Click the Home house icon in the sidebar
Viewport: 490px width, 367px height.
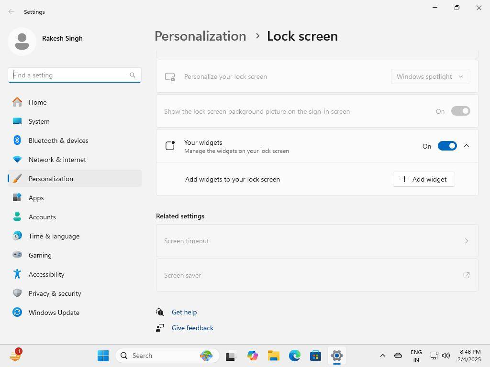point(17,102)
